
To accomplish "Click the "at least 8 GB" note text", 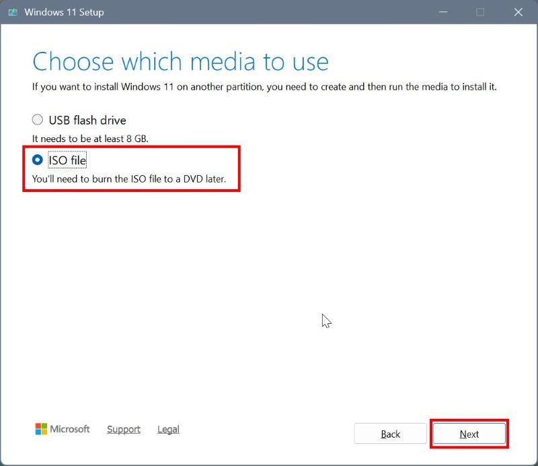I will 89,139.
